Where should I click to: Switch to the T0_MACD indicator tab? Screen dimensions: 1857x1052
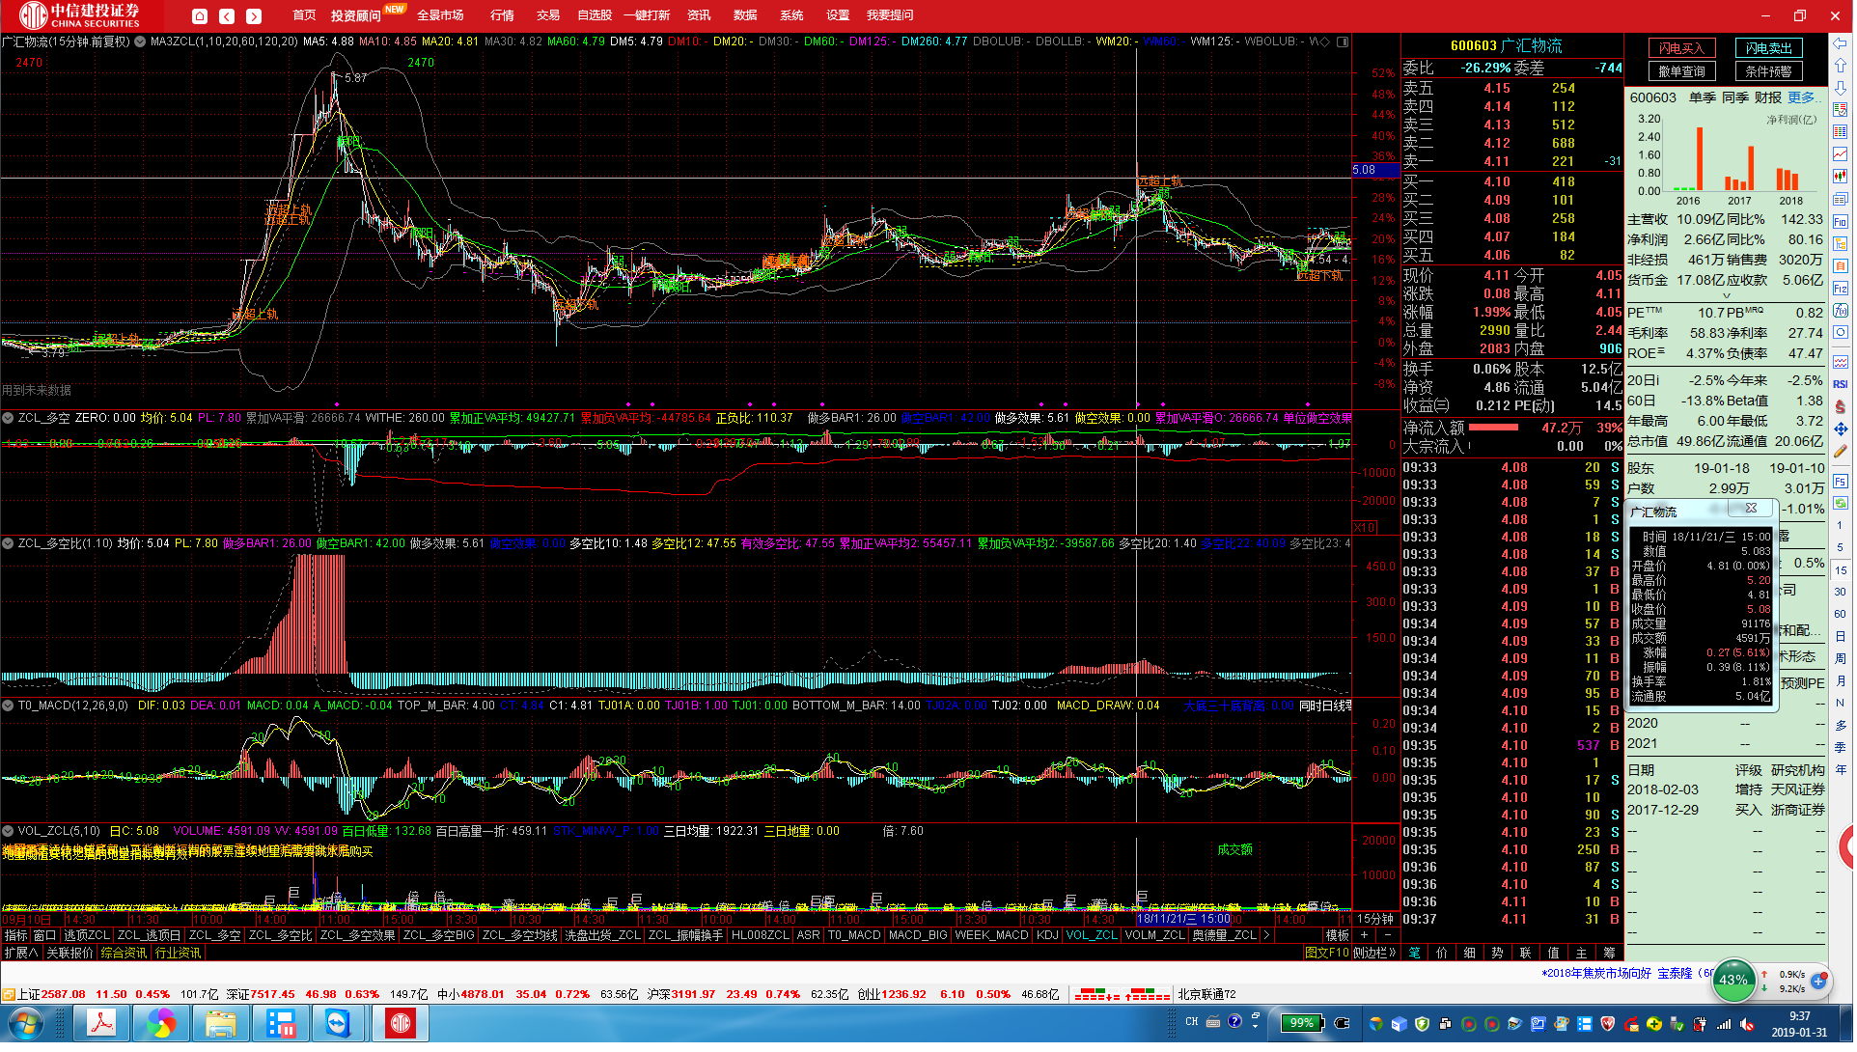pos(854,935)
